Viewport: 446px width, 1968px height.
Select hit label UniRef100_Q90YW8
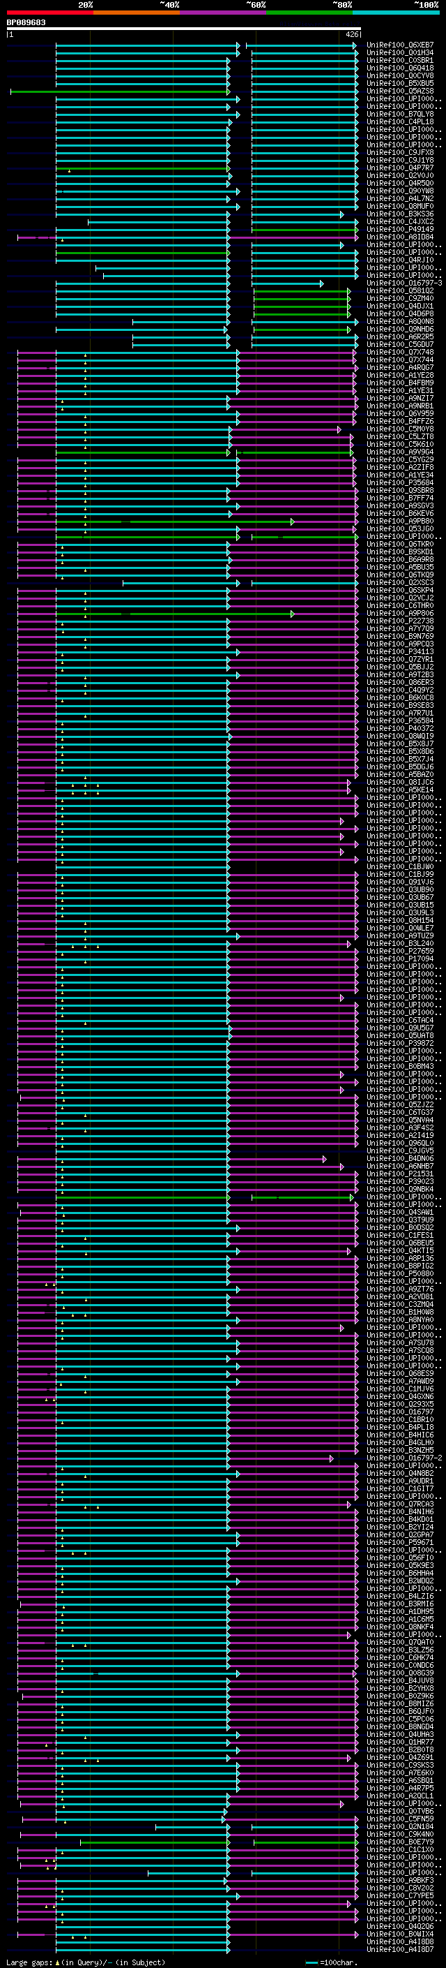(399, 191)
